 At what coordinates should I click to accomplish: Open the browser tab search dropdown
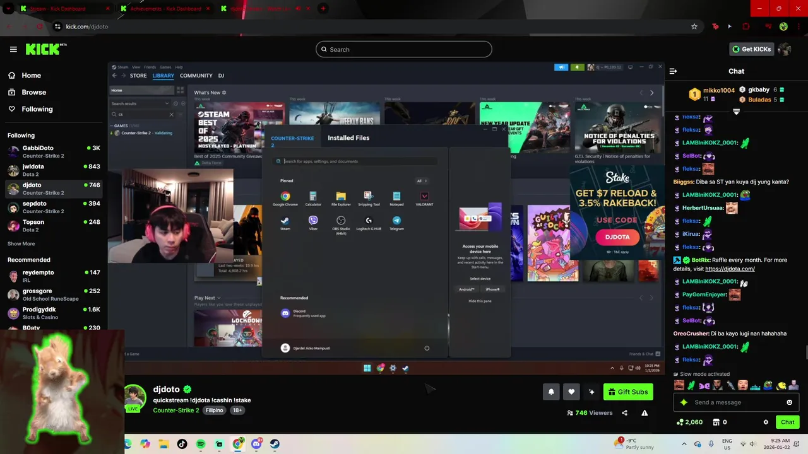coord(8,8)
